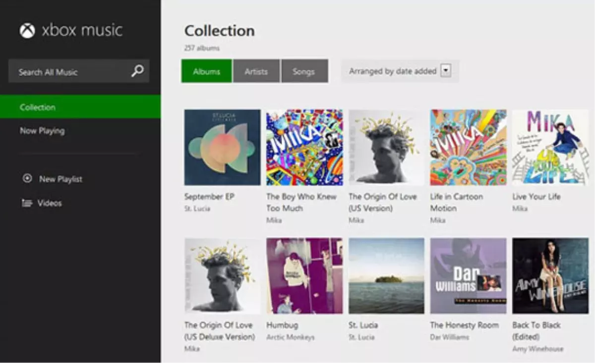Open the St. Lucia island album cover
The height and width of the screenshot is (363, 595).
tap(386, 276)
